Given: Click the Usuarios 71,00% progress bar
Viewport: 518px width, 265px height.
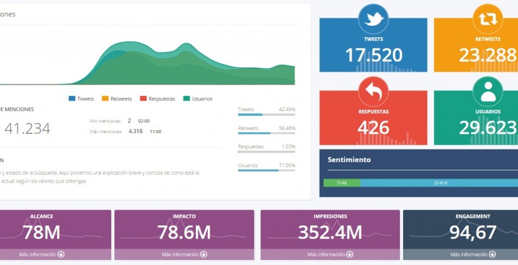Looking at the screenshot, I should click(267, 170).
